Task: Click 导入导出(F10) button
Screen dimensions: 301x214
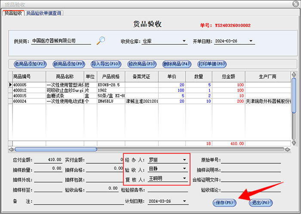Action: 105,64
